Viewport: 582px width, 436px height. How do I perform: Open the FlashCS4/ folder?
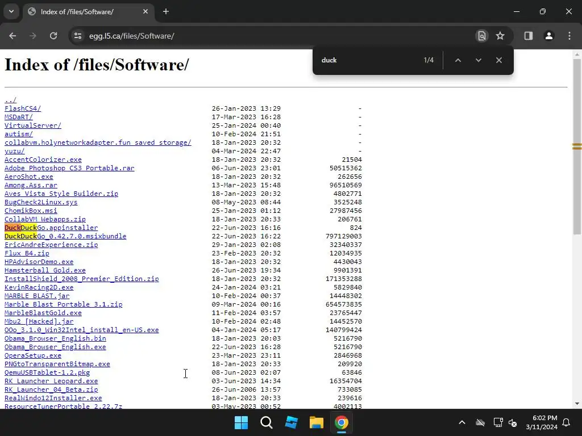[x=23, y=108]
